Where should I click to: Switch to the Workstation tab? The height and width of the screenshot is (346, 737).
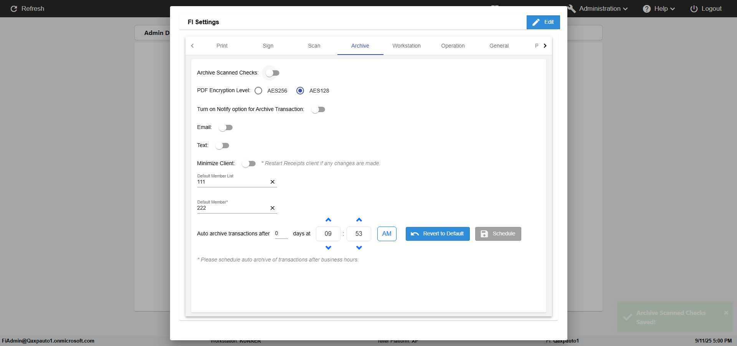pyautogui.click(x=406, y=46)
